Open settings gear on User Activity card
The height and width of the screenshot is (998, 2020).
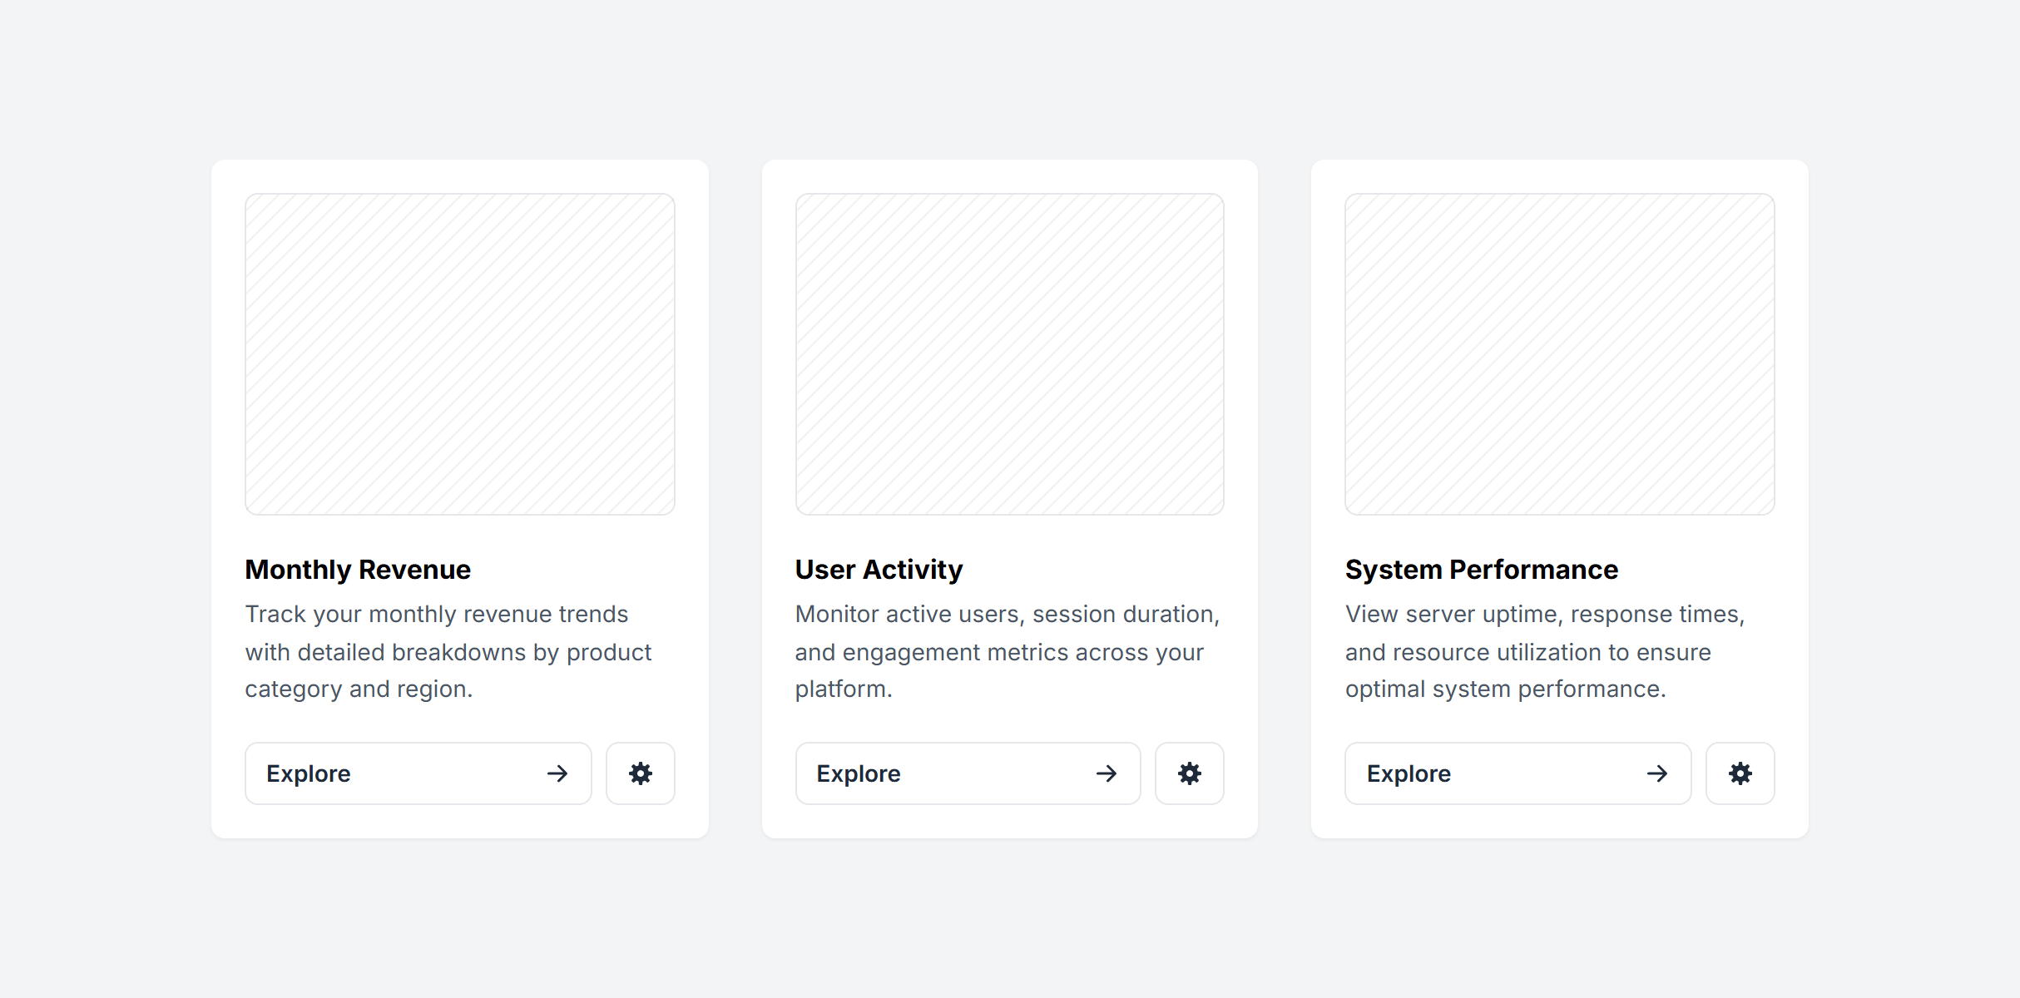pos(1189,773)
